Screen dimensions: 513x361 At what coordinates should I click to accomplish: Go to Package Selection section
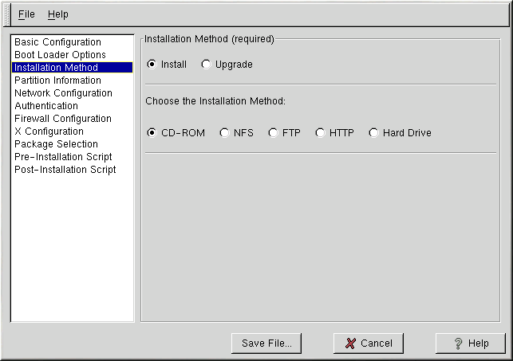[x=56, y=144]
